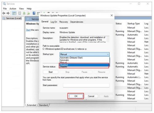Click the Cancel button

[x=91, y=96]
